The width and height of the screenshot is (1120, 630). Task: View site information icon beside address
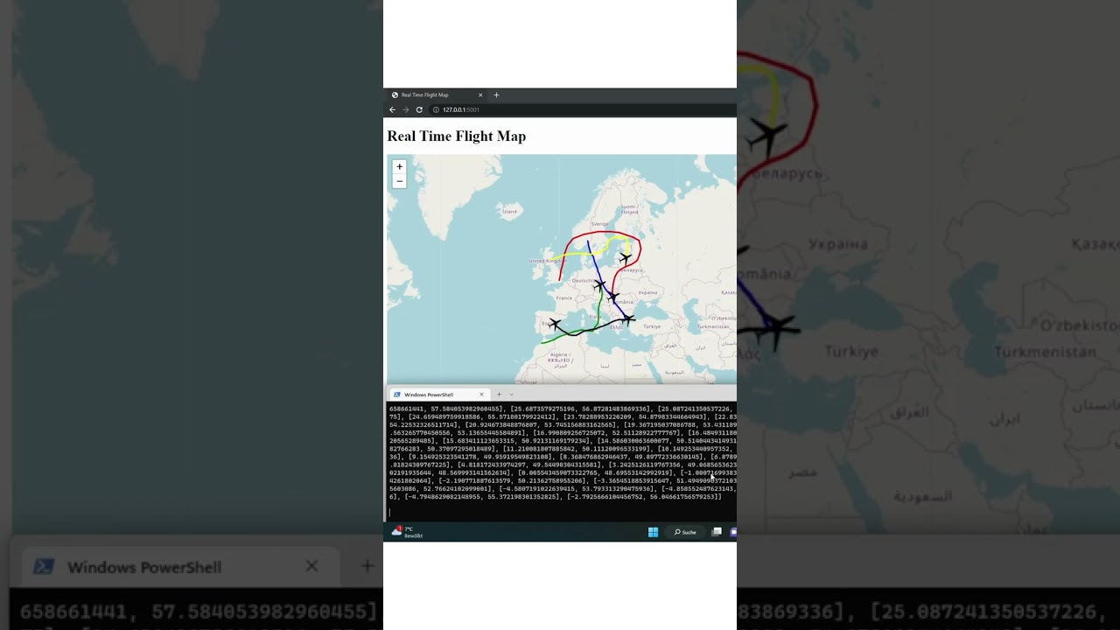click(436, 109)
